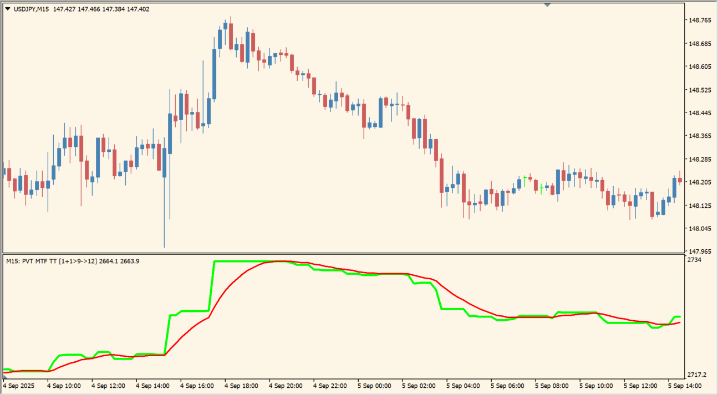The width and height of the screenshot is (718, 395).
Task: Select the 5 Sep 14:00 time label
Action: pyautogui.click(x=684, y=386)
